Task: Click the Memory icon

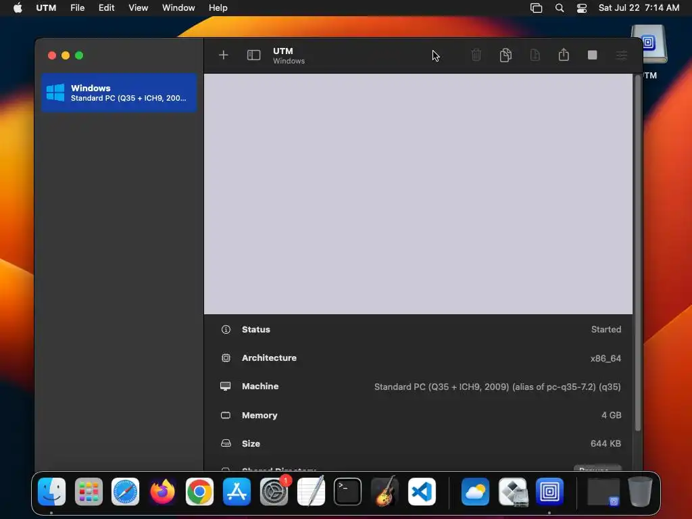Action: point(226,416)
